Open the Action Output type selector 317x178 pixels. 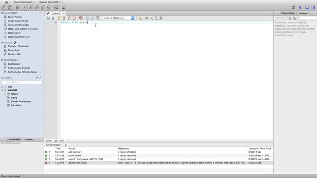(56, 145)
